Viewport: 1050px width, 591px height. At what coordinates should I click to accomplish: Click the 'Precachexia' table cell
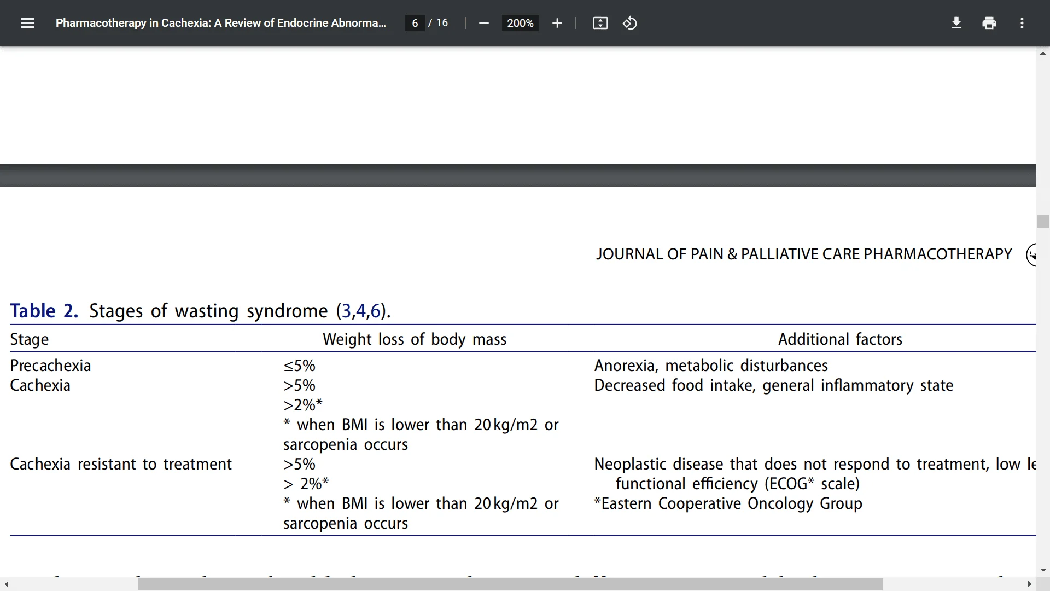point(50,366)
